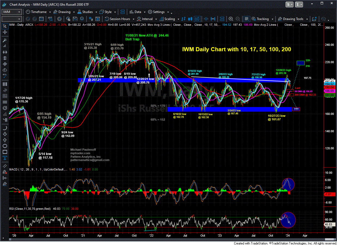Image resolution: width=337 pixels, height=245 pixels.
Task: Select the pointer tool in left toolbar
Action: [5, 26]
